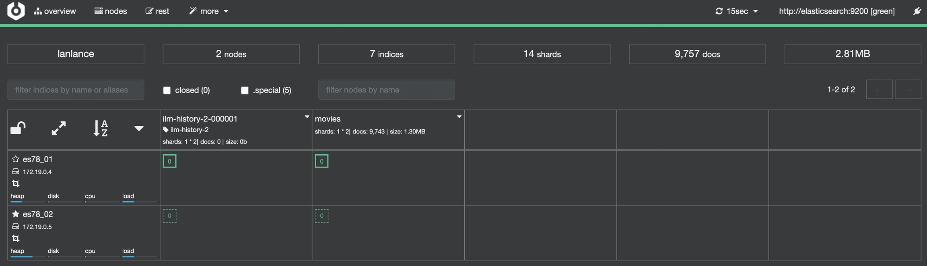Click the previous page arrow button
Image resolution: width=927 pixels, height=266 pixels.
point(879,90)
